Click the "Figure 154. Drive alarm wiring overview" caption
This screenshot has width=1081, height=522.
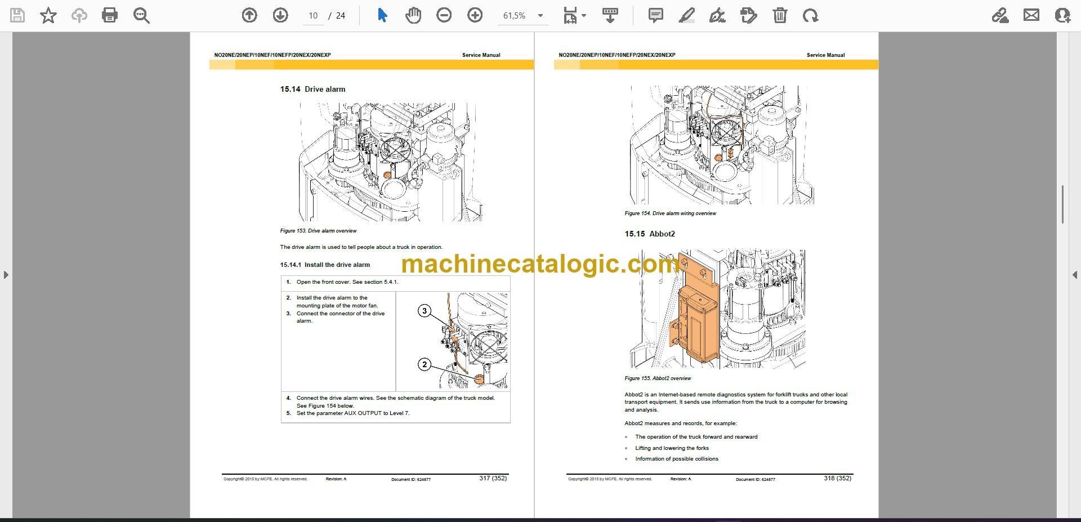point(670,213)
